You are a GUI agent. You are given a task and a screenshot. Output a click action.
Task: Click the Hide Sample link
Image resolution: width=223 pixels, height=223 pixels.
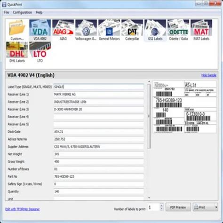(x=209, y=75)
